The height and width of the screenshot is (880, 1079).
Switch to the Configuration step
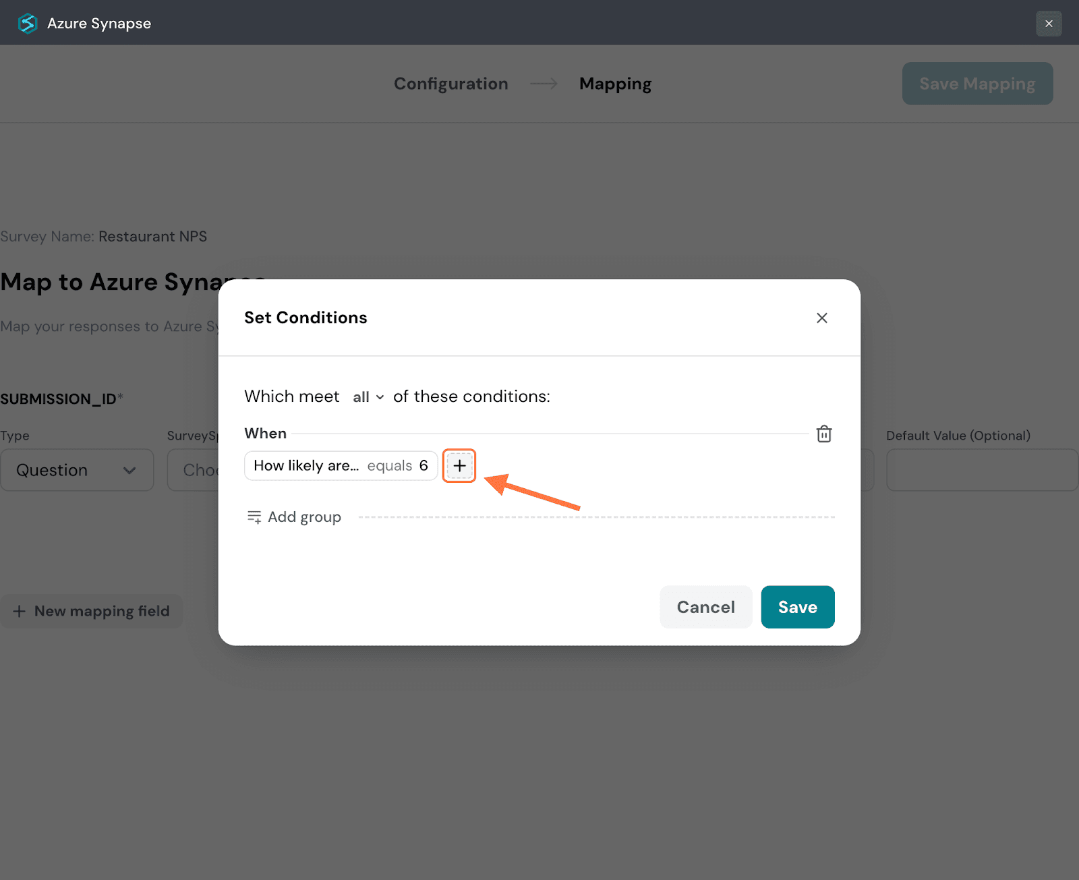[450, 84]
